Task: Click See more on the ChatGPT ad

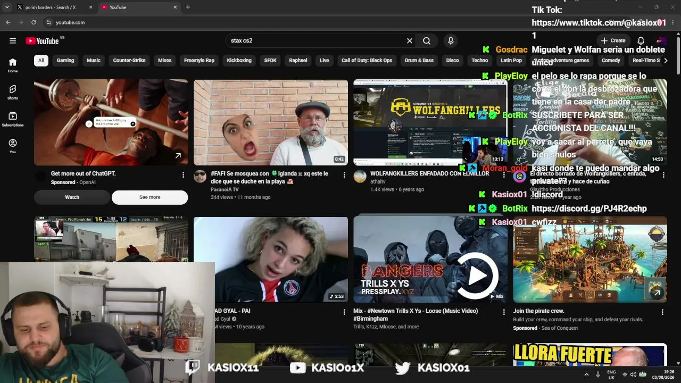Action: (x=150, y=197)
